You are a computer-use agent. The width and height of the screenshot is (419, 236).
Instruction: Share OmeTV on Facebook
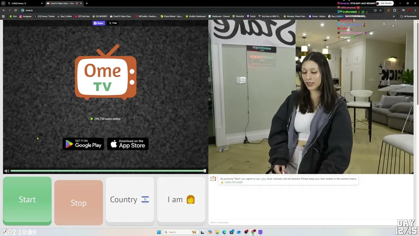99,23
